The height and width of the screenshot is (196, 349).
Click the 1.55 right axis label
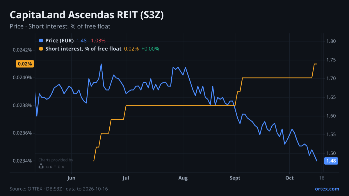[x=331, y=135]
